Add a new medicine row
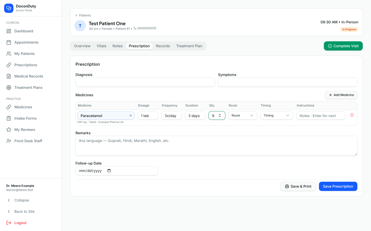371x231 pixels. [341, 95]
